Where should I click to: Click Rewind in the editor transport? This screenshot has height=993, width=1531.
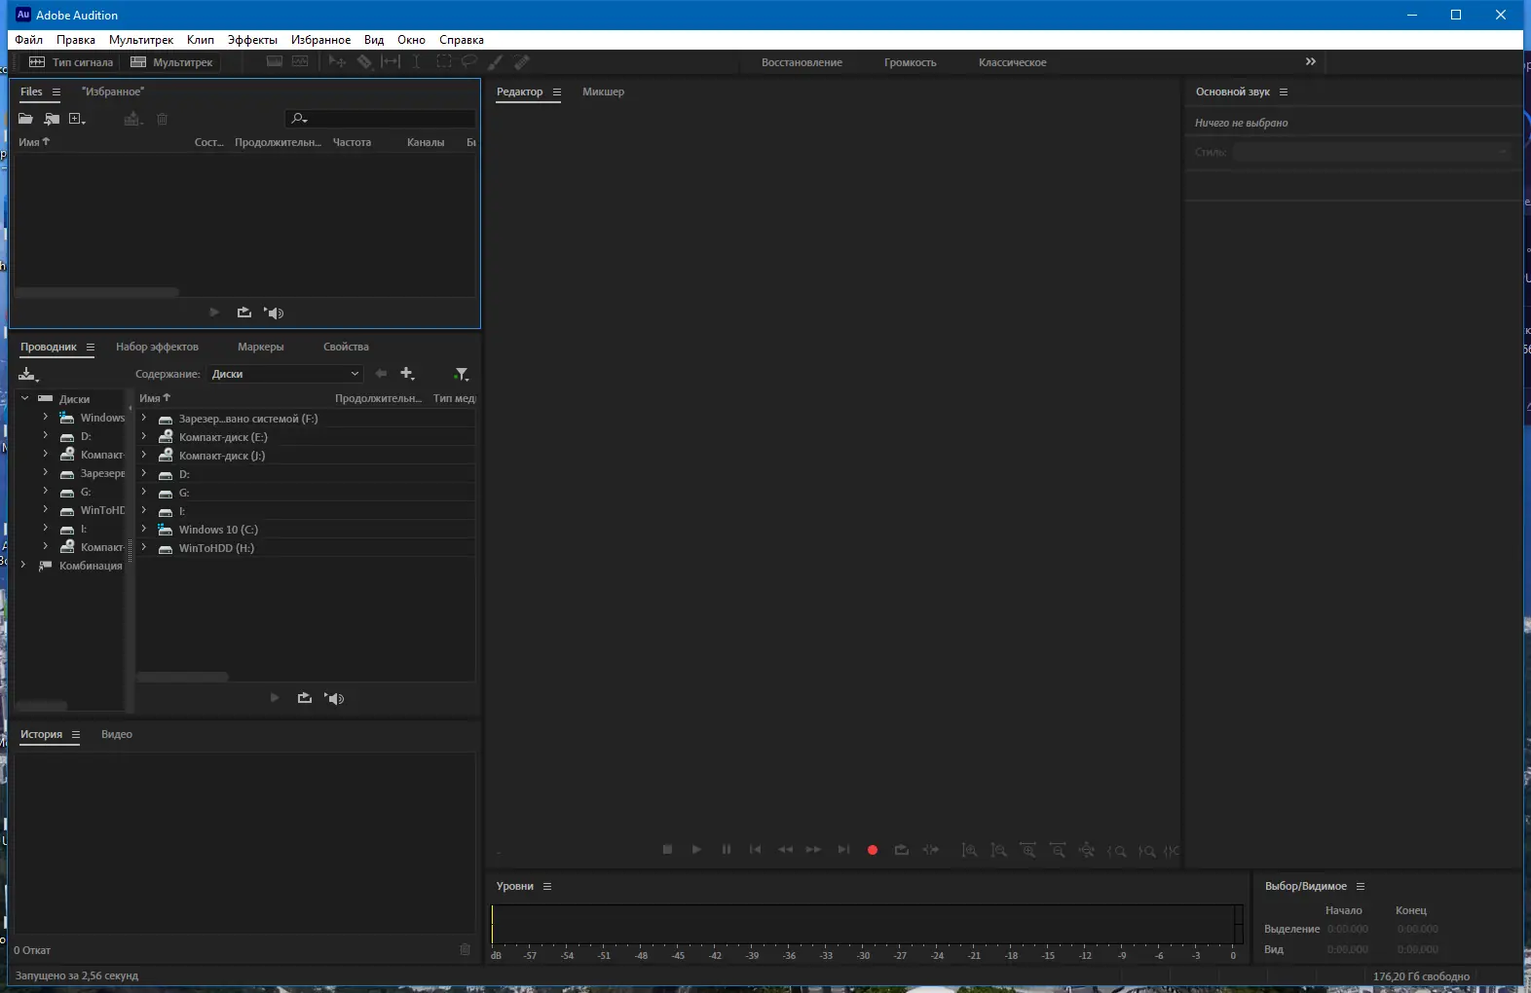click(x=785, y=850)
